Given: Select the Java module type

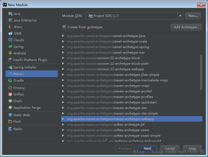Looking at the screenshot, I should point(32,14).
